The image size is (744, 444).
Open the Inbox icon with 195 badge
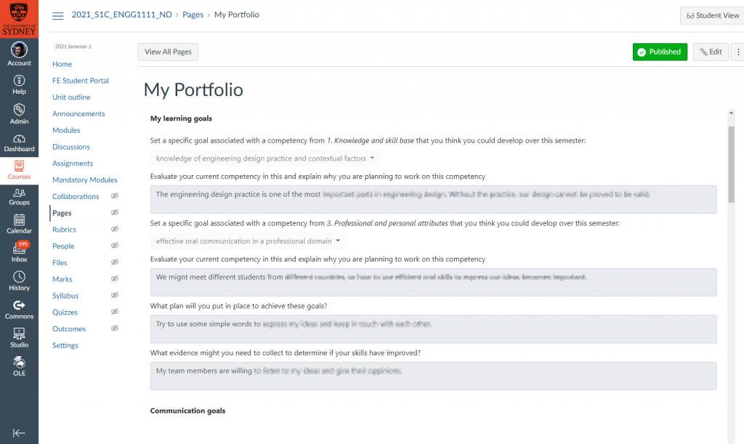20,248
